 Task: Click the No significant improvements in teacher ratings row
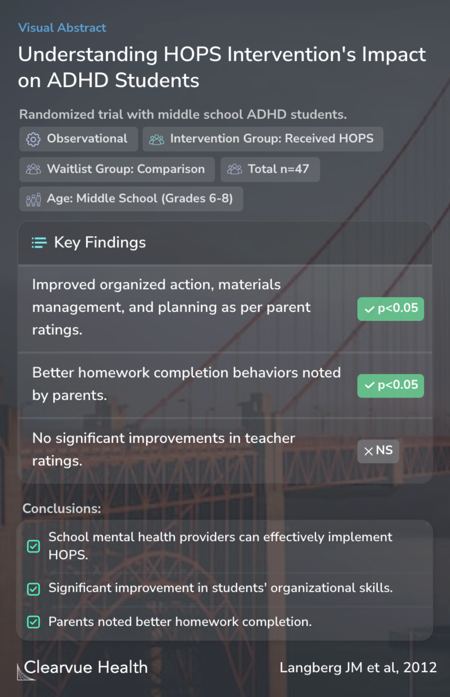(x=225, y=451)
